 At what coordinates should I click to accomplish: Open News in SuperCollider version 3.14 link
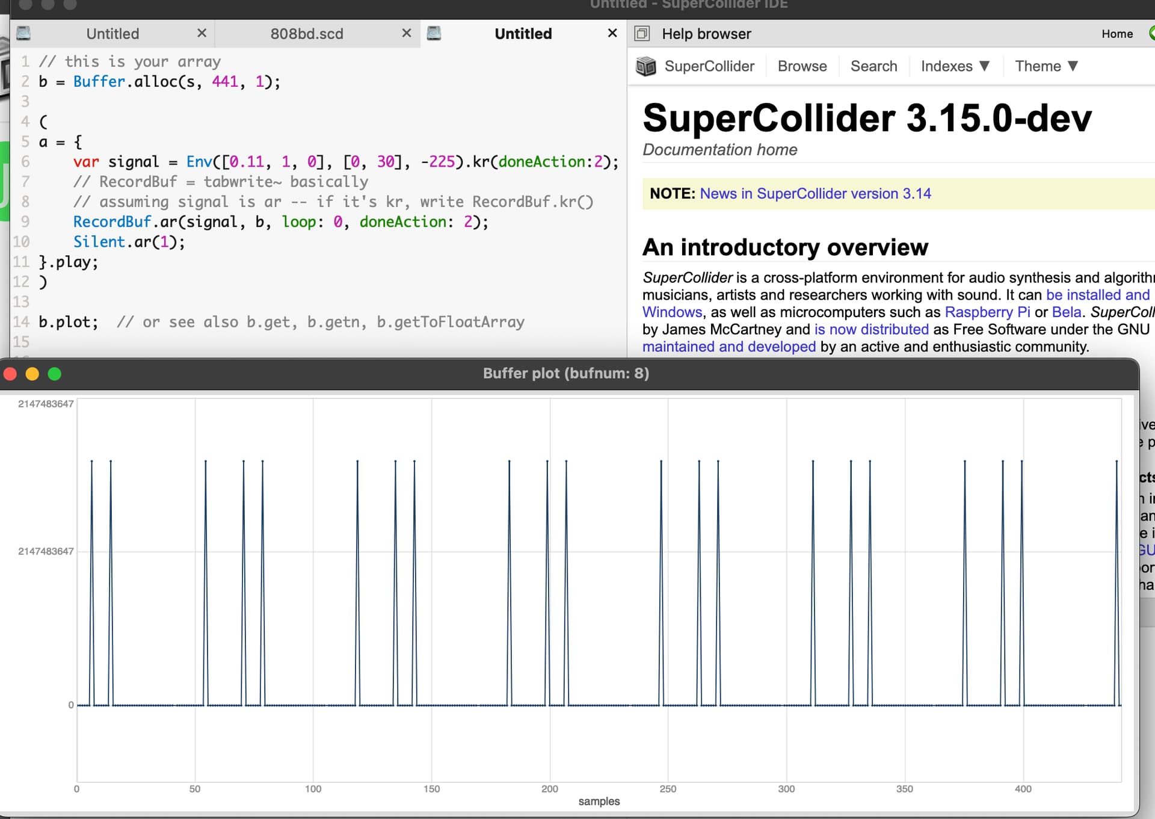pos(815,194)
